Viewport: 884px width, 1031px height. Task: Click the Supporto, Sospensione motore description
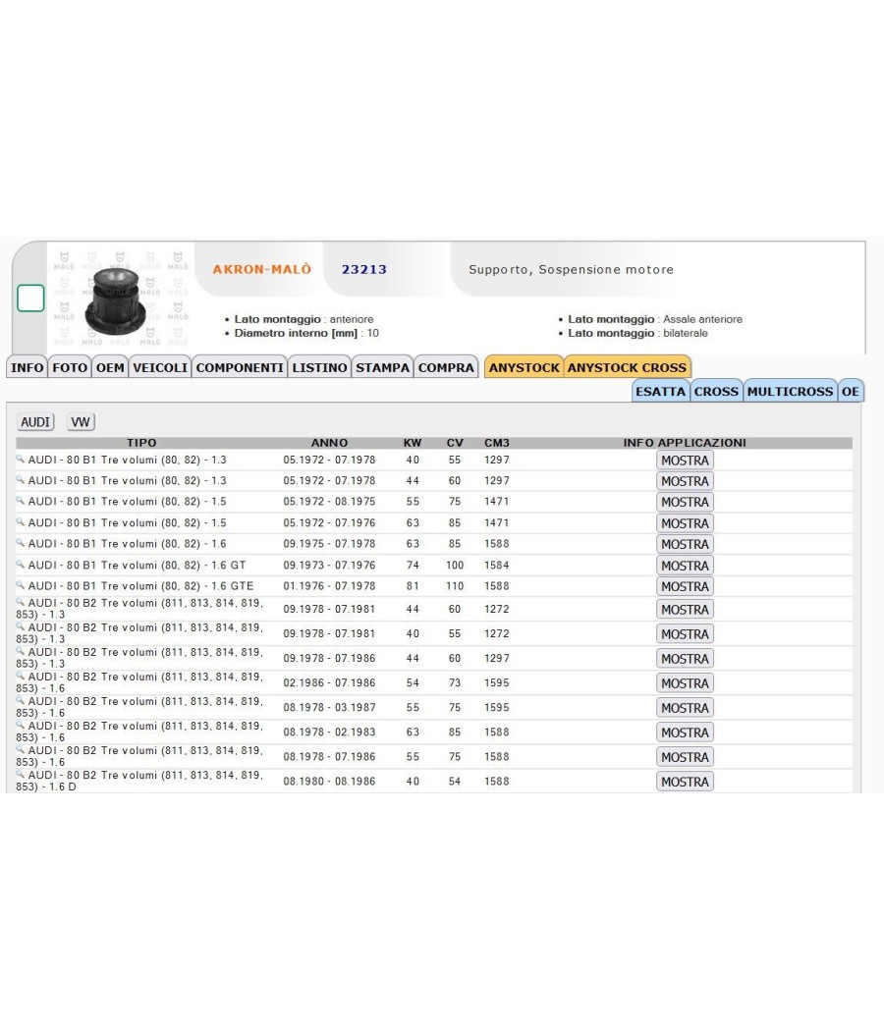pyautogui.click(x=571, y=269)
